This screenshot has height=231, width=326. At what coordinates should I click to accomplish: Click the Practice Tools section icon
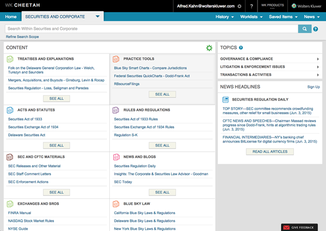[x=116, y=59]
